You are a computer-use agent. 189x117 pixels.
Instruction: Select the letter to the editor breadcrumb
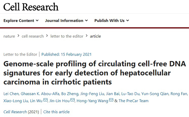(x=67, y=36)
